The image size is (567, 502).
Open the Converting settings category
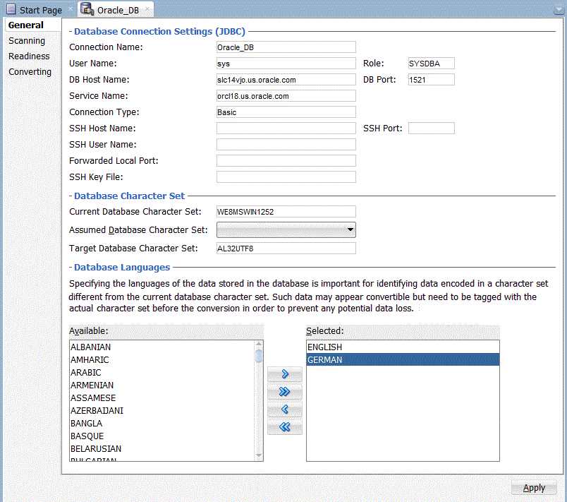[x=30, y=71]
